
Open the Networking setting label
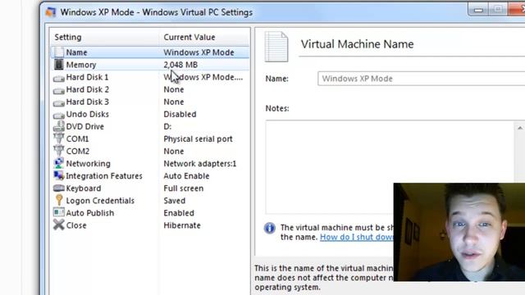pos(88,164)
